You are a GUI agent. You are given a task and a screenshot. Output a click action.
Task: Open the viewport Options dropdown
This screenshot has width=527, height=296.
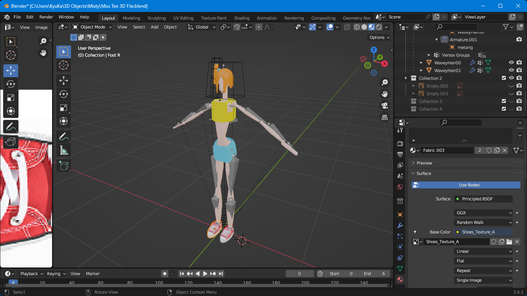379,37
